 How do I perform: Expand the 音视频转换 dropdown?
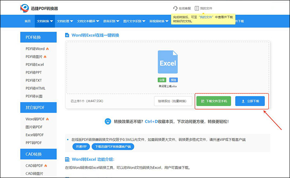pyautogui.click(x=159, y=21)
